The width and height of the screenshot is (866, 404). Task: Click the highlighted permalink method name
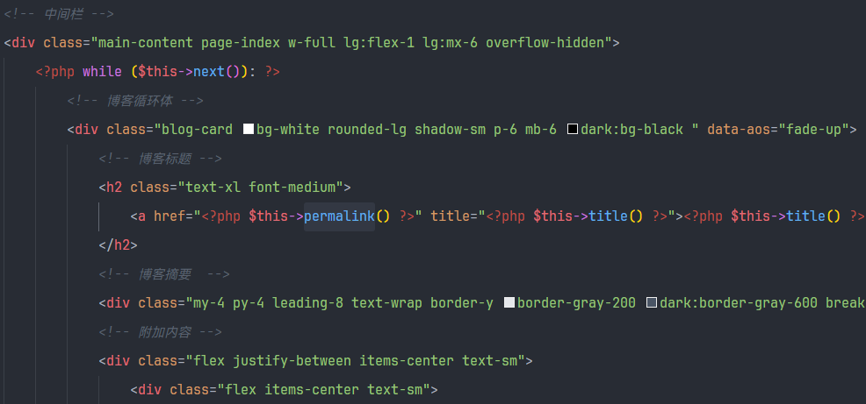(x=340, y=216)
